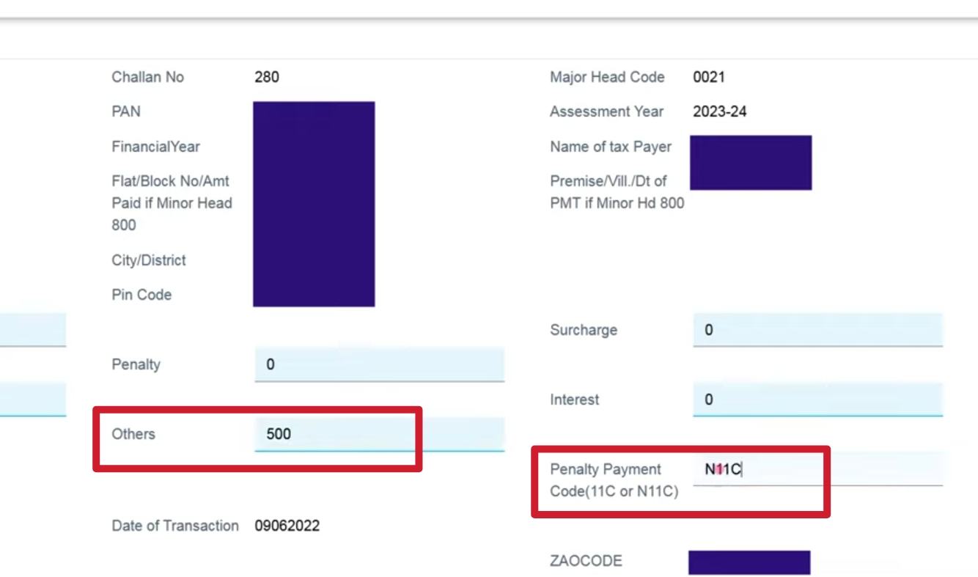Click the Interest input field

point(817,400)
